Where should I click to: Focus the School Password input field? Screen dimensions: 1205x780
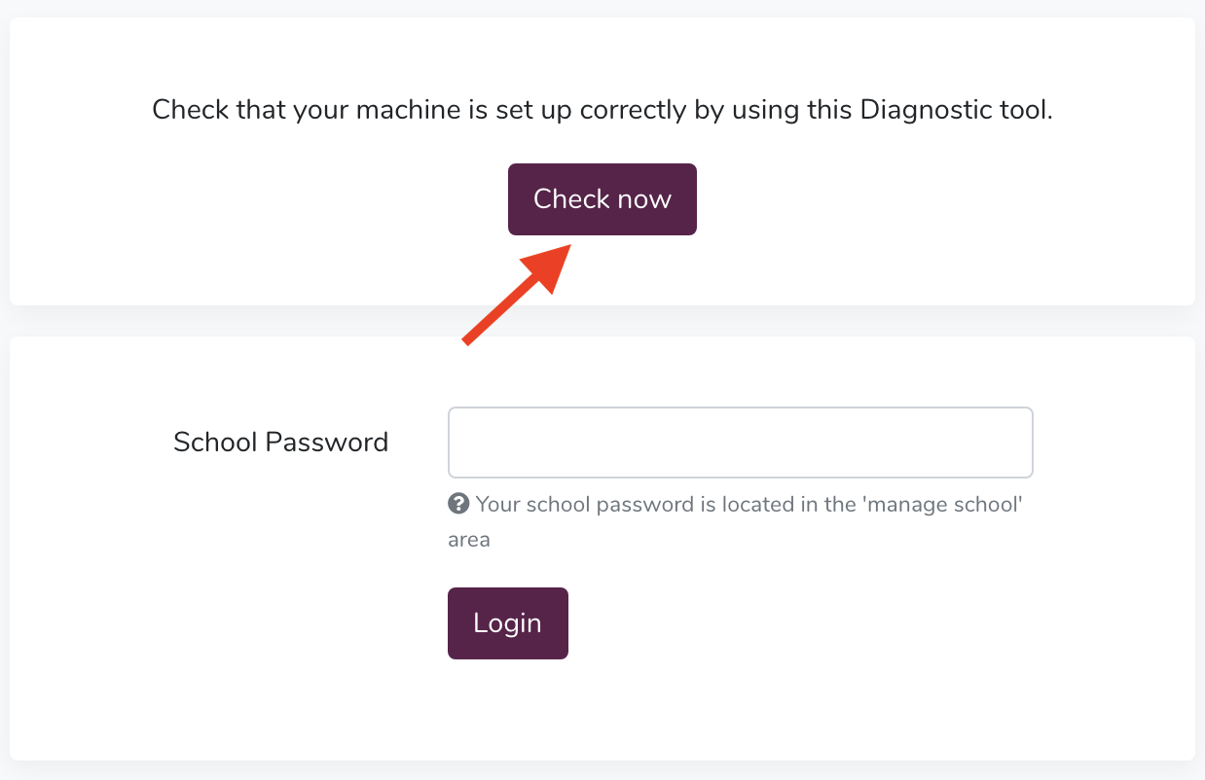pyautogui.click(x=740, y=443)
